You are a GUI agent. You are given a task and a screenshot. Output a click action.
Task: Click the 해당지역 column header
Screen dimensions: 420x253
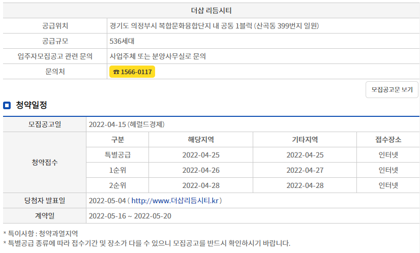[201, 140]
